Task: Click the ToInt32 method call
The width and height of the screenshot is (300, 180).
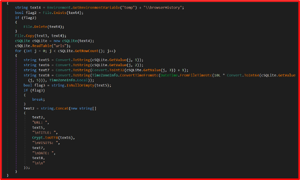Action: 117,70
